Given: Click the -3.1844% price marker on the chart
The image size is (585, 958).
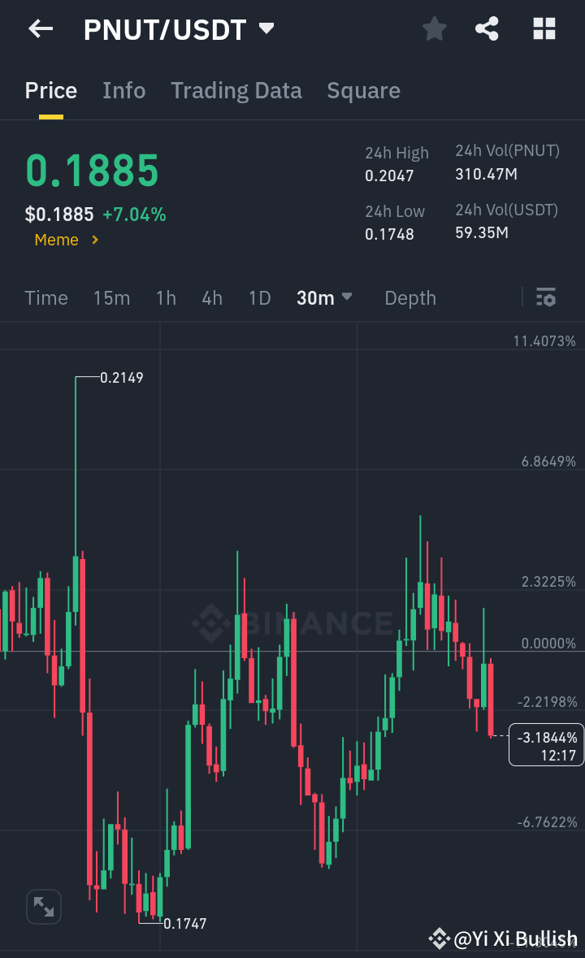Looking at the screenshot, I should pyautogui.click(x=546, y=744).
